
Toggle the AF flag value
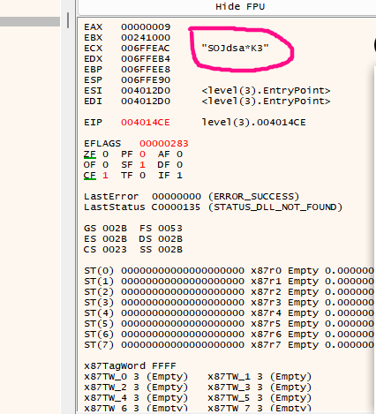point(179,154)
